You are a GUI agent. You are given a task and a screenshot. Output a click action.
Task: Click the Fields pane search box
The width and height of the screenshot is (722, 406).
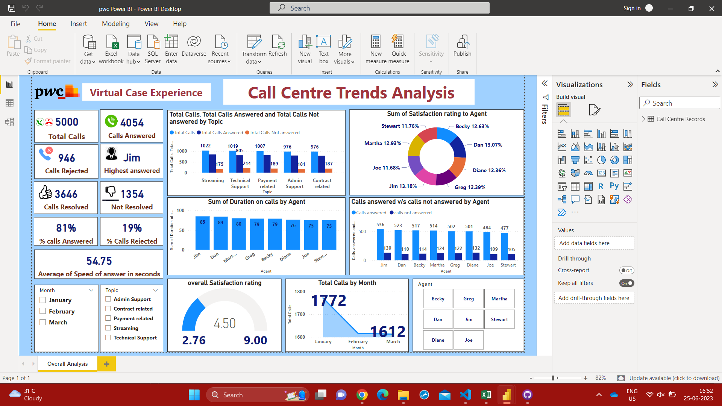click(x=680, y=103)
